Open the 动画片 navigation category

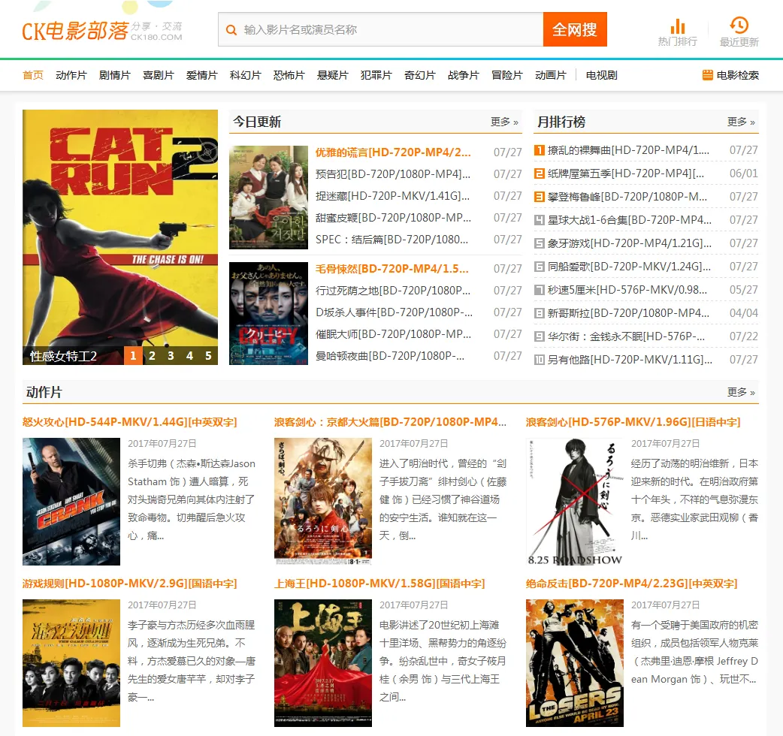coord(551,75)
